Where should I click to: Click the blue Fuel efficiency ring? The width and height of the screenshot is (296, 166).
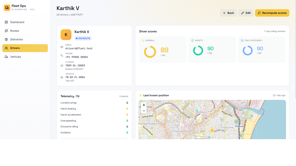pos(248,51)
